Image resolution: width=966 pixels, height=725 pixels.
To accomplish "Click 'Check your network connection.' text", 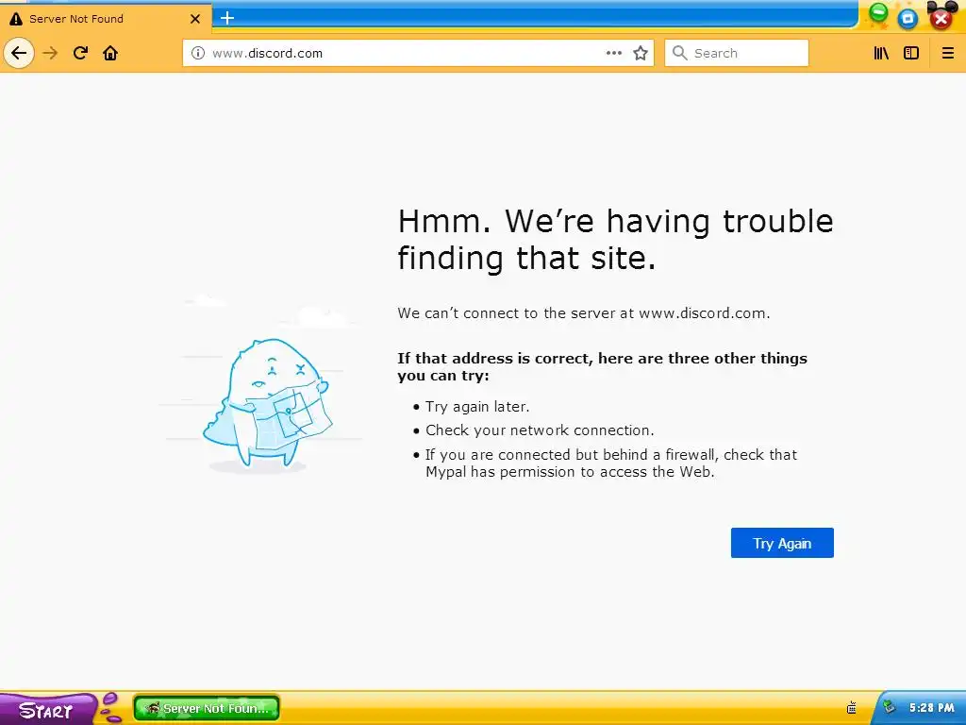I will click(540, 430).
